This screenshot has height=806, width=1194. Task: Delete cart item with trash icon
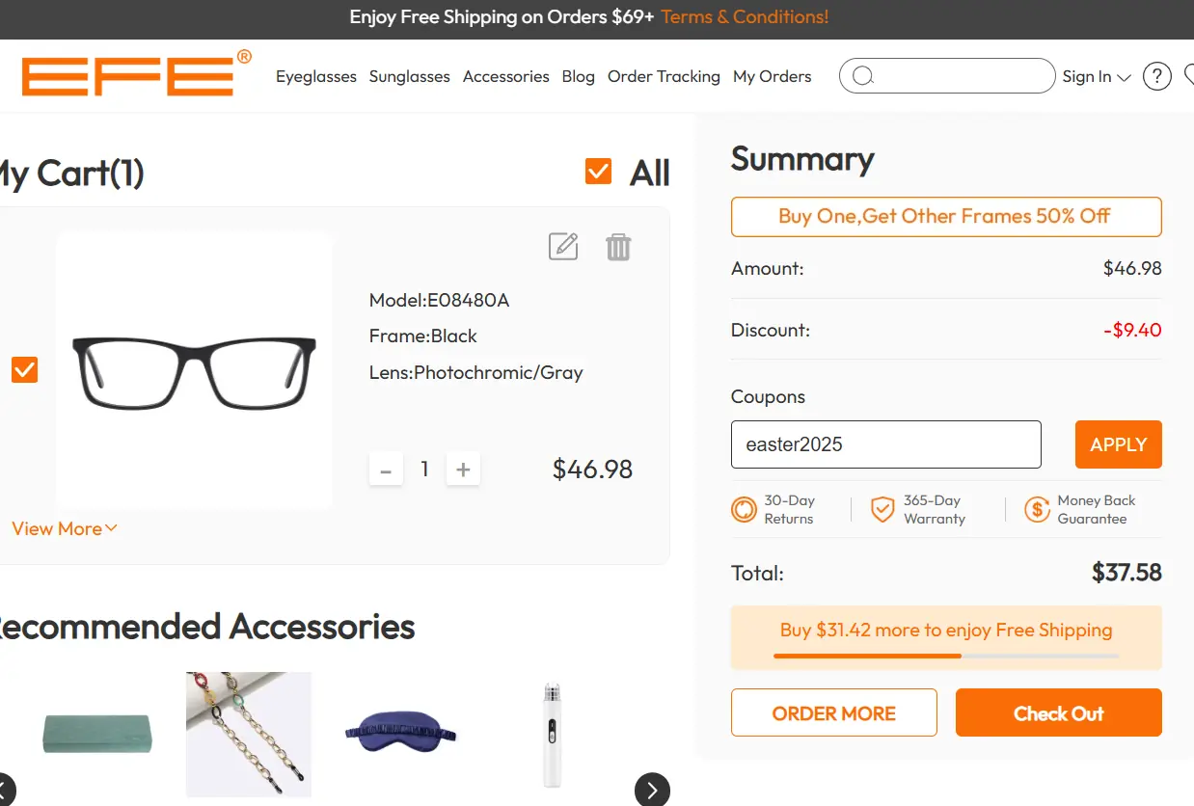coord(618,247)
